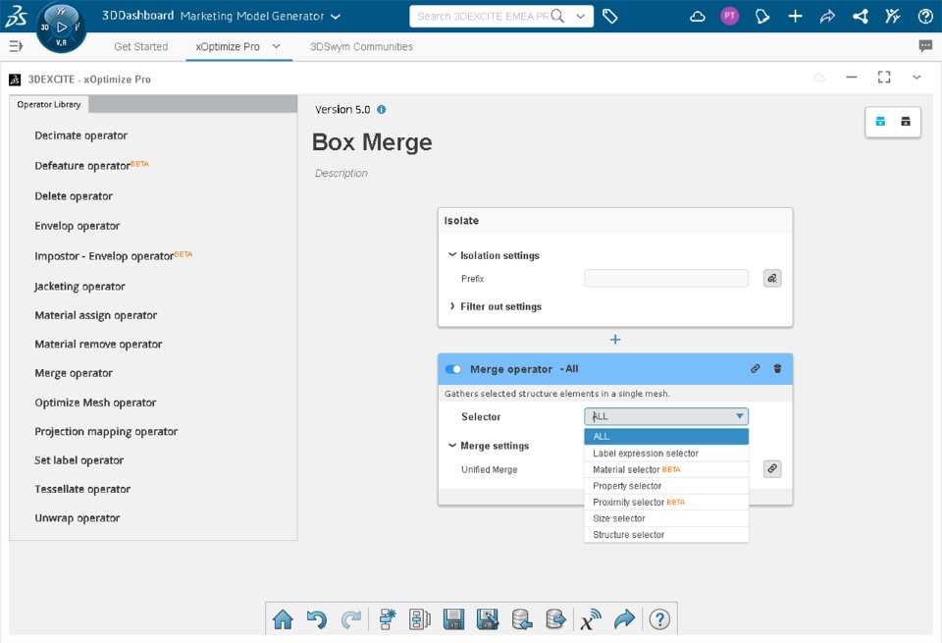
Task: Click the Save floppy disk icon
Action: click(453, 619)
